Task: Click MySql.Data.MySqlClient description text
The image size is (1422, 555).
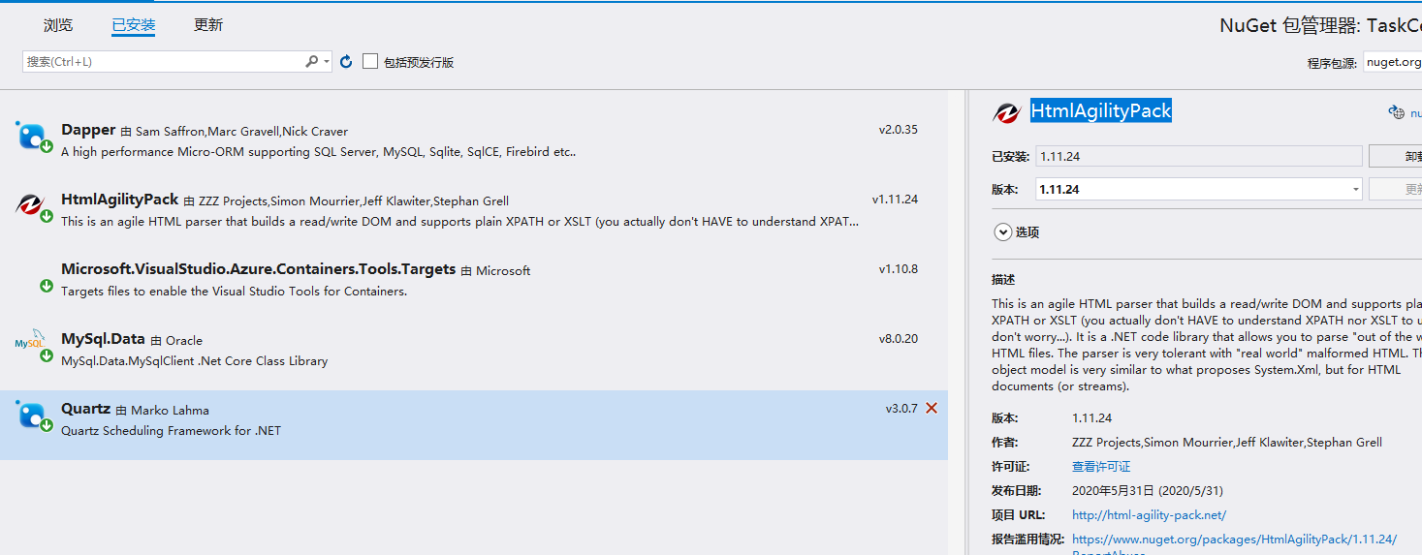Action: [195, 361]
